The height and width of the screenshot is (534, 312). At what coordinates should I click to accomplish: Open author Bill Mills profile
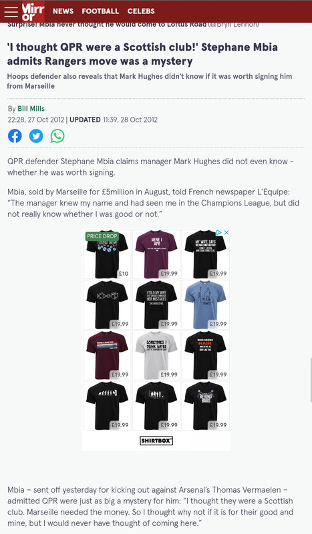click(x=31, y=109)
